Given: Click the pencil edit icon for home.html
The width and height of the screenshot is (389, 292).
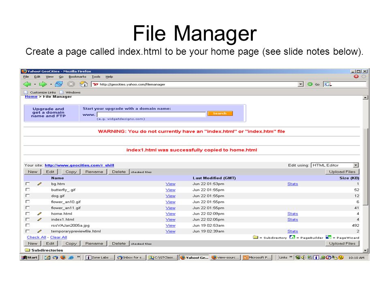Looking at the screenshot, I should click(39, 214).
